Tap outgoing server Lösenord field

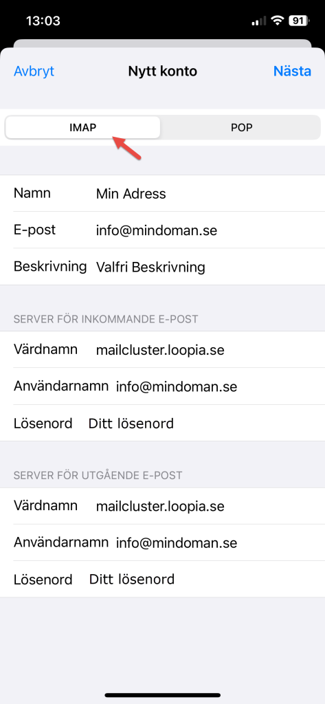(x=162, y=579)
